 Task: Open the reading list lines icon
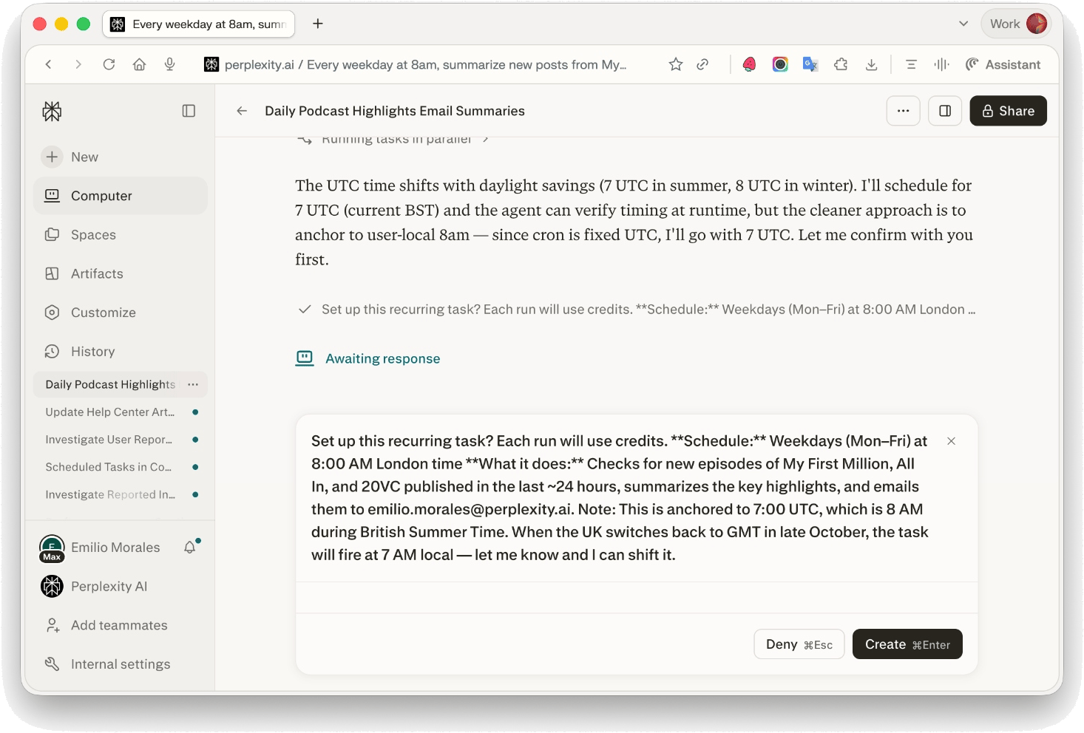[x=911, y=64]
